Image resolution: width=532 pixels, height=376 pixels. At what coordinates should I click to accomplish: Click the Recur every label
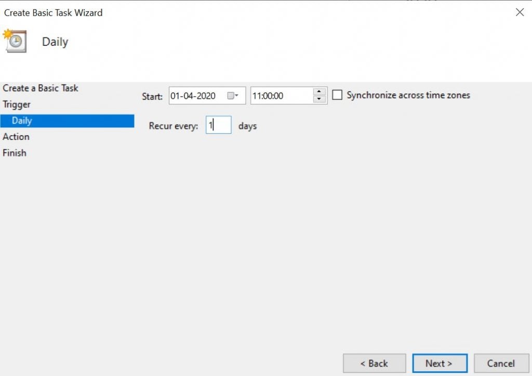(174, 126)
